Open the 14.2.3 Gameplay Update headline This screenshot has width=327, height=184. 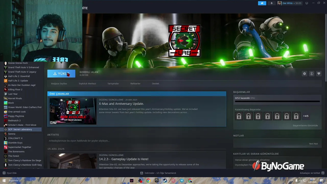124,159
